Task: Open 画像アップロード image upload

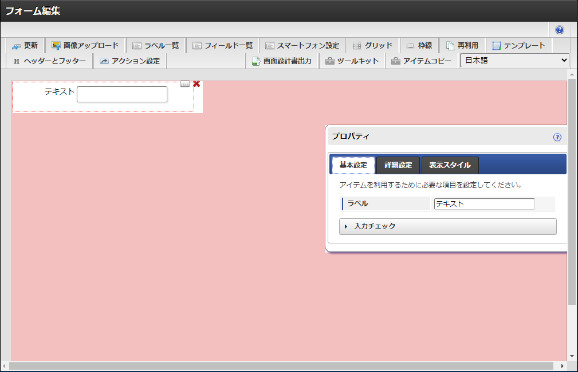Action: 85,46
